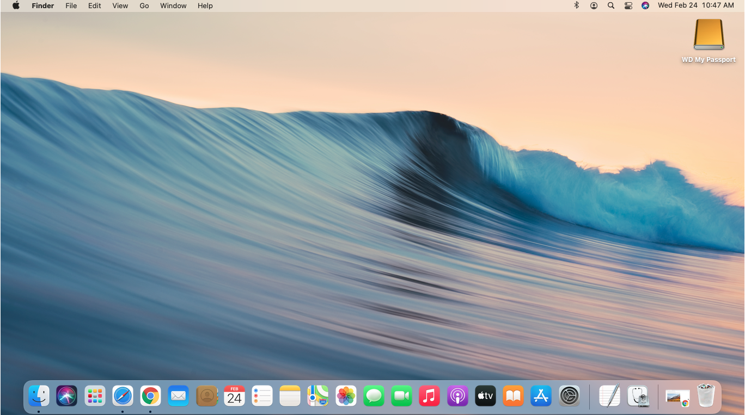Open the Calendar icon showing Feb 24
Screen dimensions: 745x415
234,395
